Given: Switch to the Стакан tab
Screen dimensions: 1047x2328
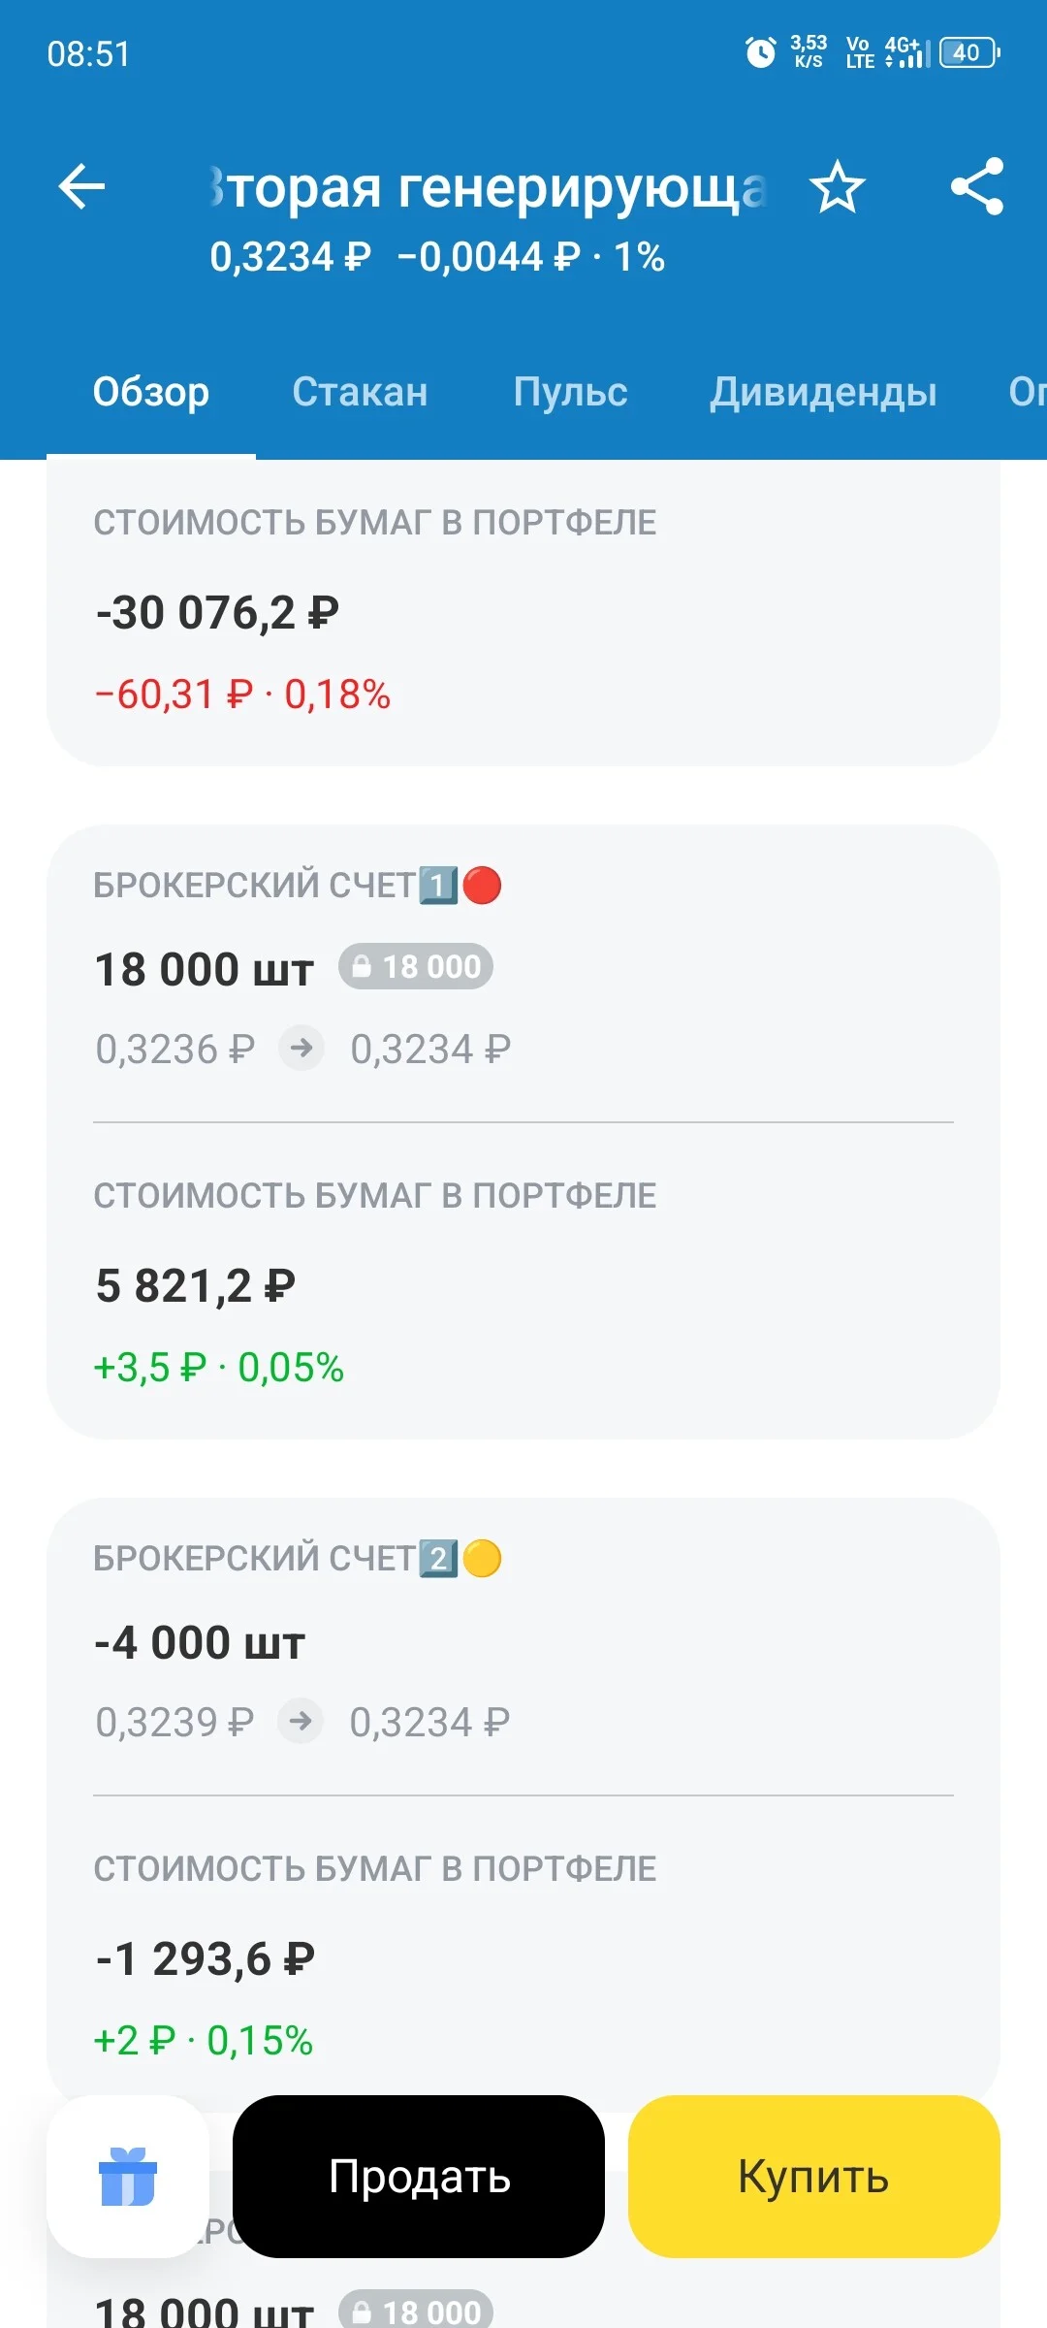Looking at the screenshot, I should pyautogui.click(x=360, y=392).
